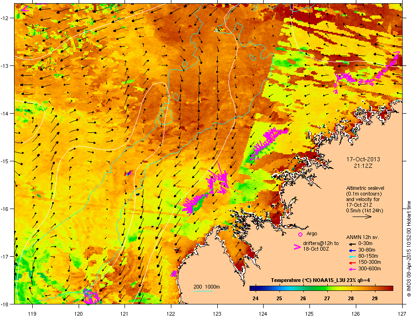Click the '80-150m' depth label

point(368,256)
